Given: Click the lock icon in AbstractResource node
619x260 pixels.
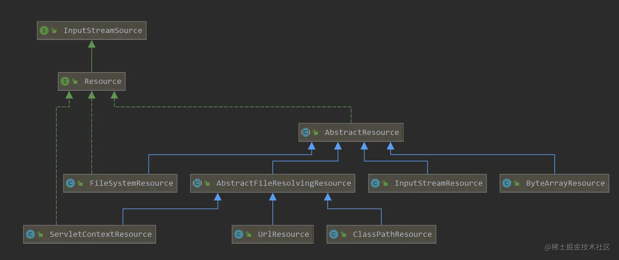Looking at the screenshot, I should [x=315, y=132].
